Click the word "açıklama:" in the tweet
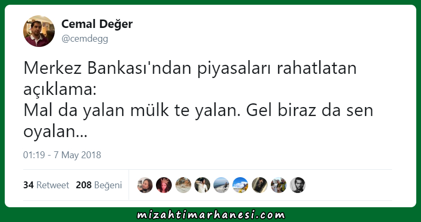 [60, 89]
